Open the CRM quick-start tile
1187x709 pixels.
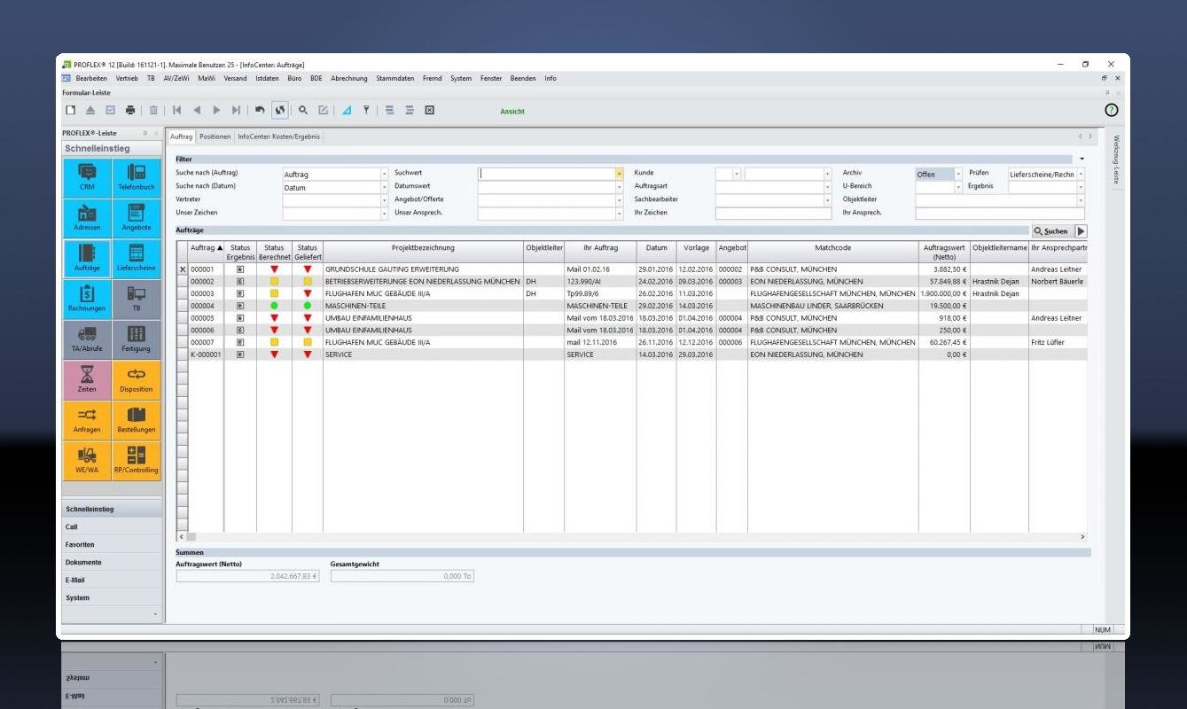point(88,177)
